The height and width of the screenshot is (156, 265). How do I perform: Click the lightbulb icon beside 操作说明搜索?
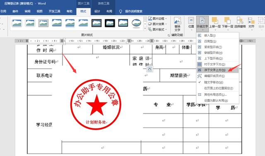point(120,12)
